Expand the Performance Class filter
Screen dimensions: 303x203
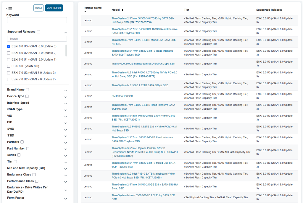[66, 182]
